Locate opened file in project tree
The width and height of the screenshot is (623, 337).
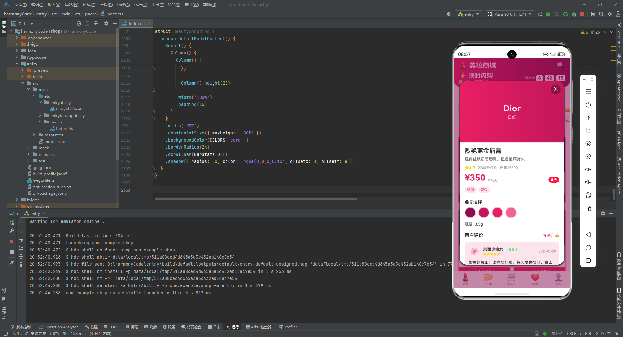79,23
